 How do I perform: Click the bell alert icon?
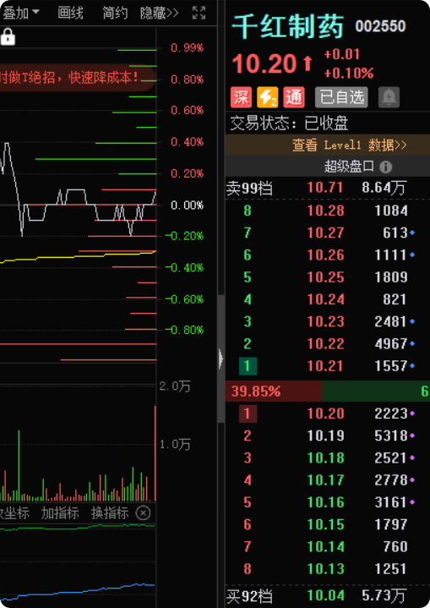click(389, 96)
